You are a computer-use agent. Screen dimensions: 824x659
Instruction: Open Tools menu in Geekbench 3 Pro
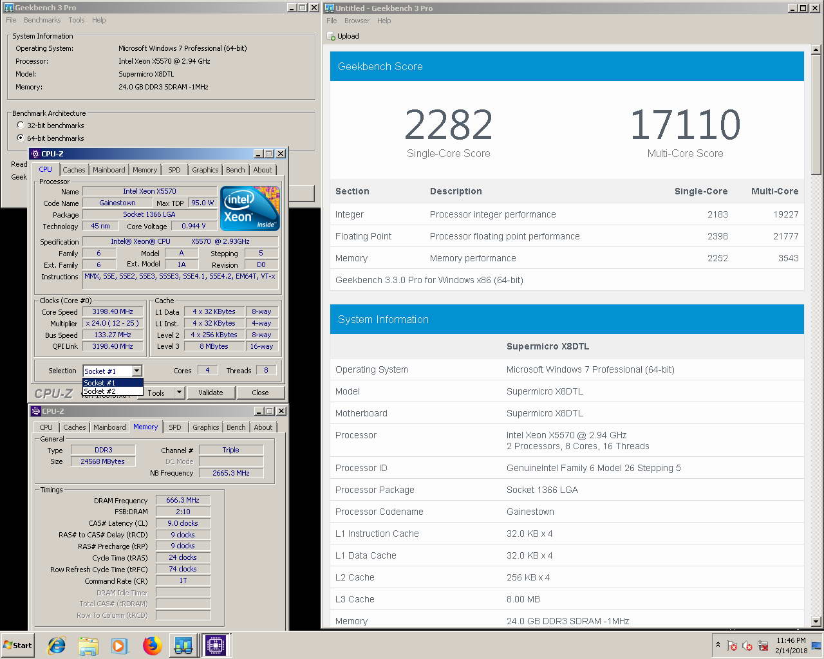[77, 20]
